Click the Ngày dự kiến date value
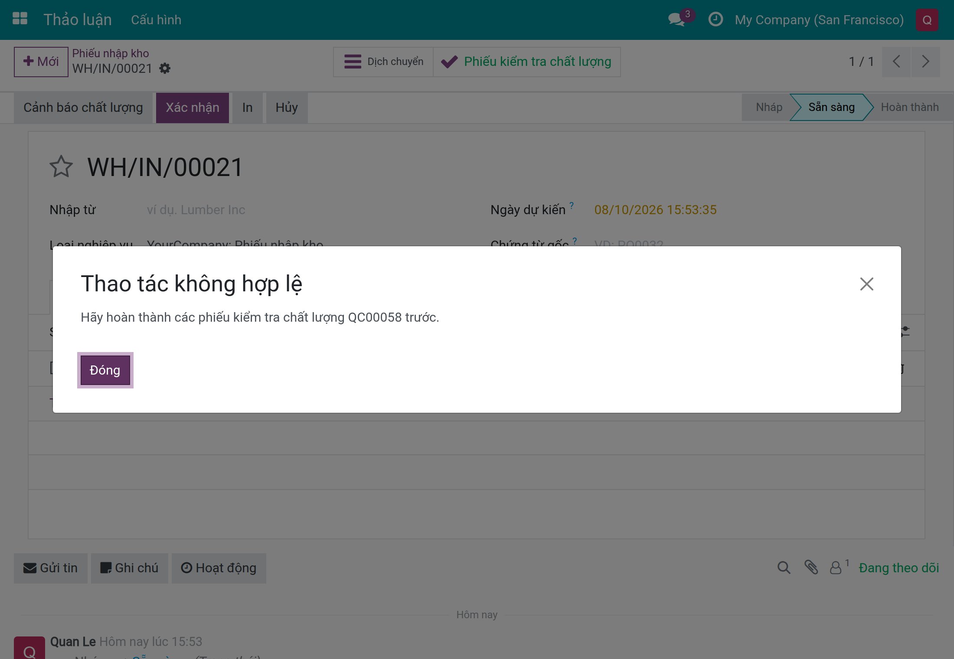The image size is (954, 659). [x=655, y=210]
